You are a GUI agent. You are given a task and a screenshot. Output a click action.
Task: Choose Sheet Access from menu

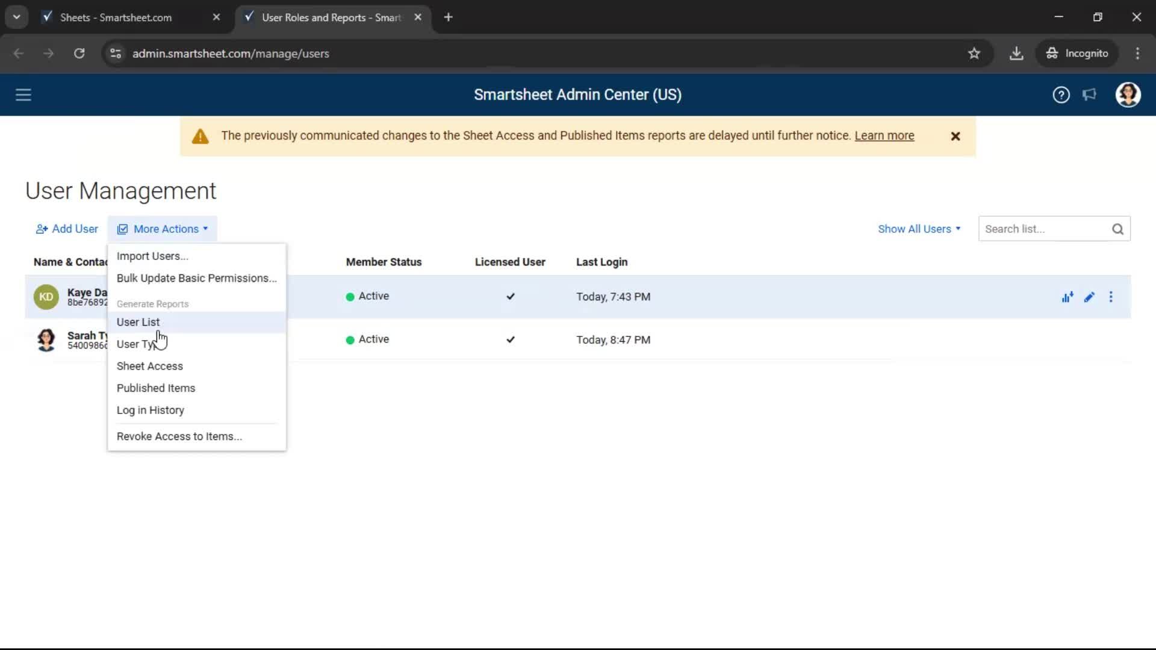pyautogui.click(x=150, y=366)
